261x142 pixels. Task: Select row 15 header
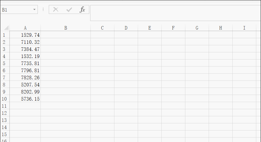[x=4, y=134]
